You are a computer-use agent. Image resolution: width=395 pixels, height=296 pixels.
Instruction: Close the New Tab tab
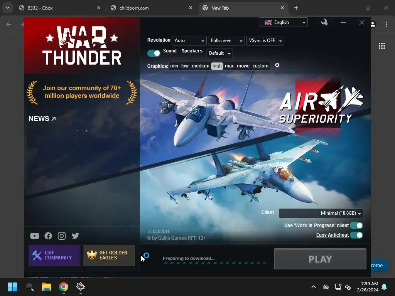tap(282, 8)
